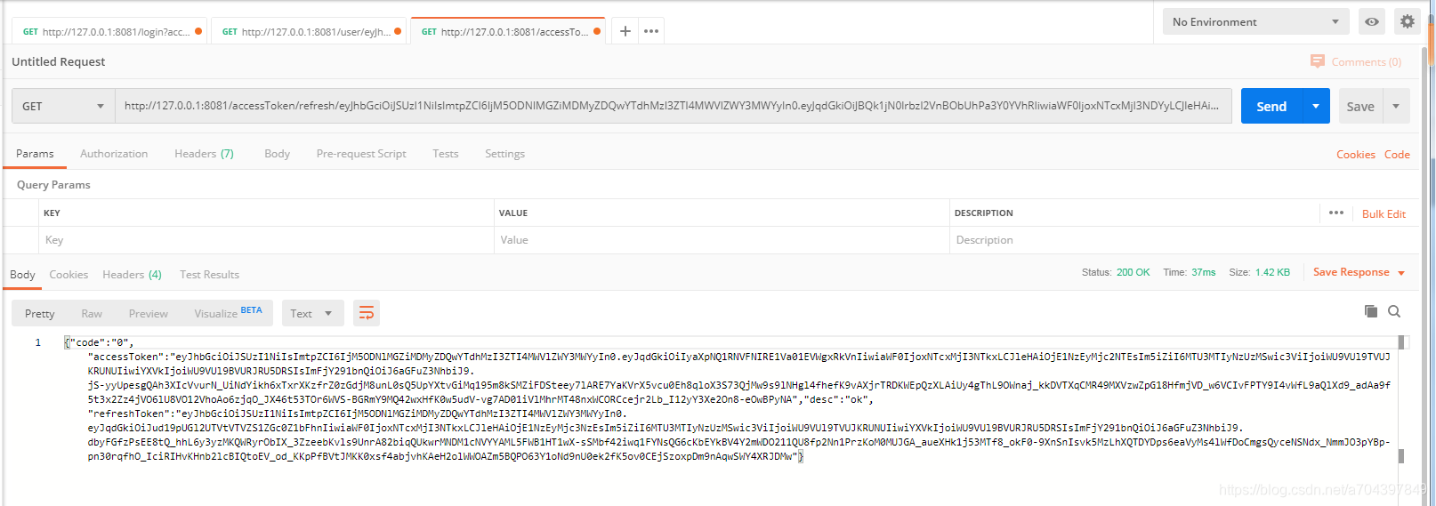Click the 37ms response time value
The height and width of the screenshot is (506, 1436).
point(1203,272)
